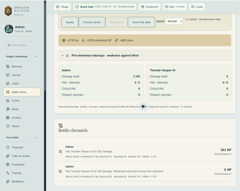Click the Class & Quests sparkle icon
Image resolution: width=240 pixels, height=191 pixels.
click(x=8, y=156)
